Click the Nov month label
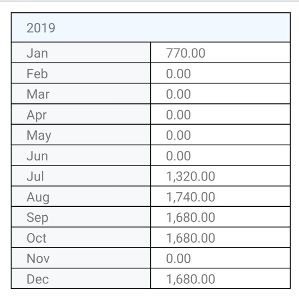The image size is (299, 299). [x=38, y=259]
